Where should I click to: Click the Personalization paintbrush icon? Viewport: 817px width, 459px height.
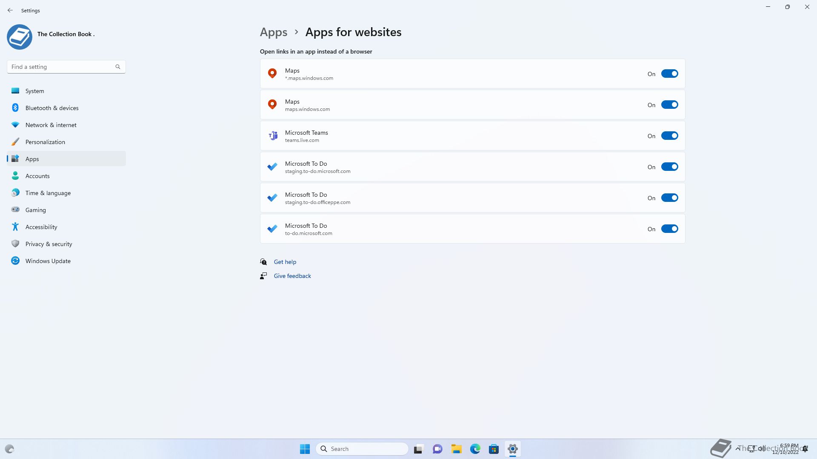[15, 142]
